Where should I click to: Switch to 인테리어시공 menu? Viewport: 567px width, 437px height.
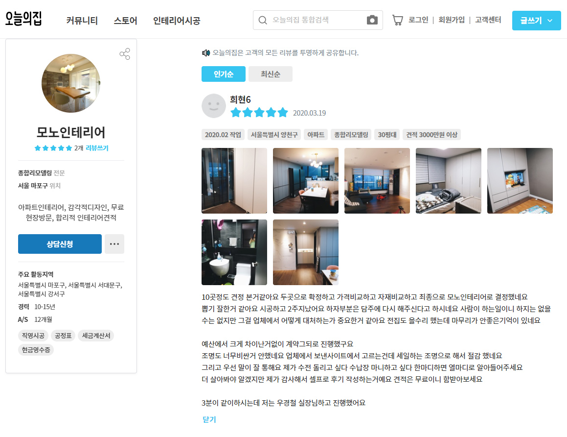tap(177, 21)
